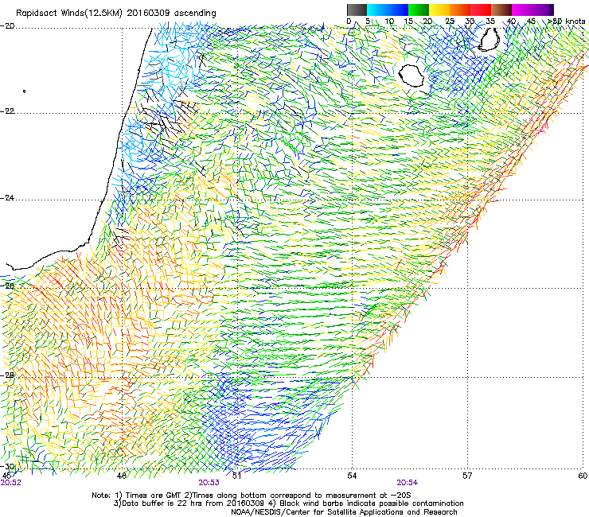Viewport: 589px width, 517px height.
Task: Click the 'Data buffer is 22 hrs' note line
Action: pyautogui.click(x=288, y=503)
